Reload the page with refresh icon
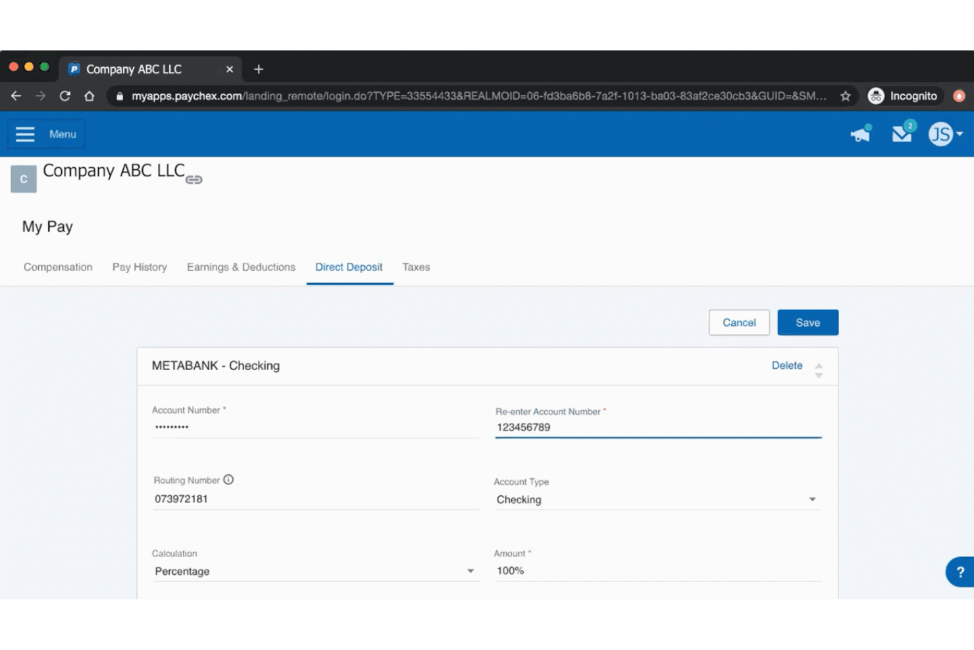The width and height of the screenshot is (974, 650). 65,96
